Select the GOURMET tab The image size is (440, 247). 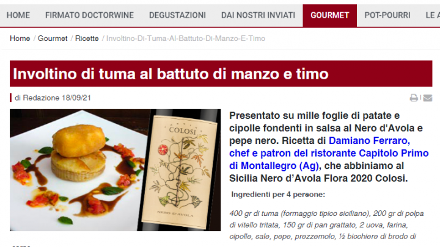tap(330, 15)
